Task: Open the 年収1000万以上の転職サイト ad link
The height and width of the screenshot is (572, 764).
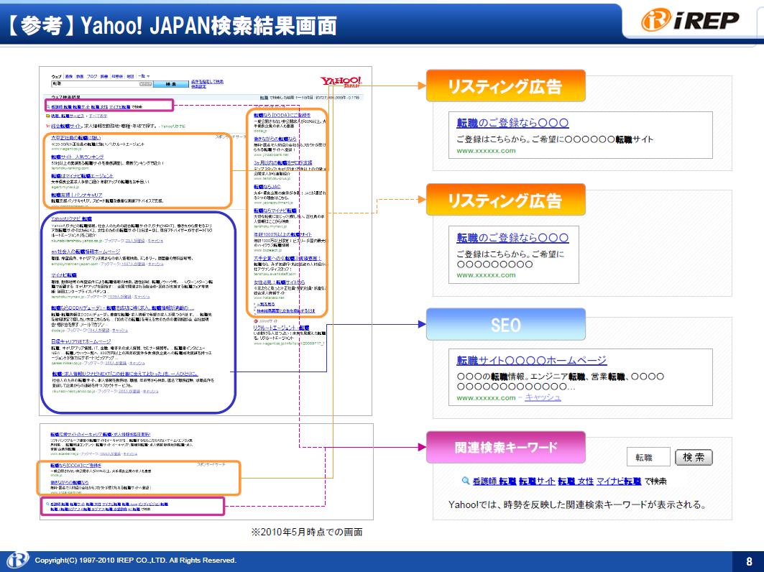Action: point(282,234)
